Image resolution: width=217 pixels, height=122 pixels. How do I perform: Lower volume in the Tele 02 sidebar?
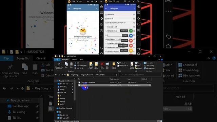point(101,24)
